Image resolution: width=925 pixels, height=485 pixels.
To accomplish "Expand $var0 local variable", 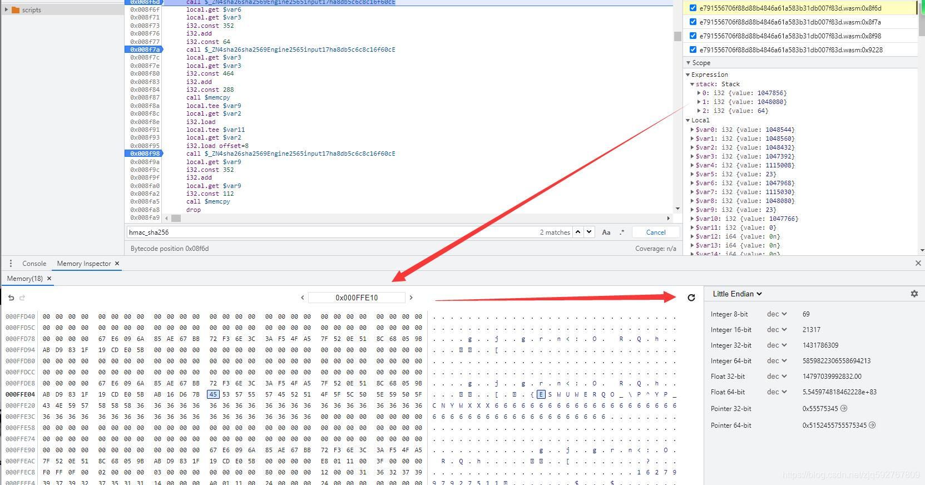I will [x=692, y=130].
